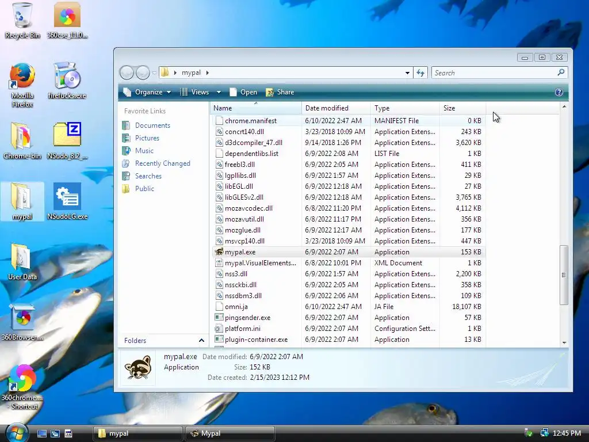Click the Forward navigation button in Explorer
589x442 pixels.
[x=143, y=73]
